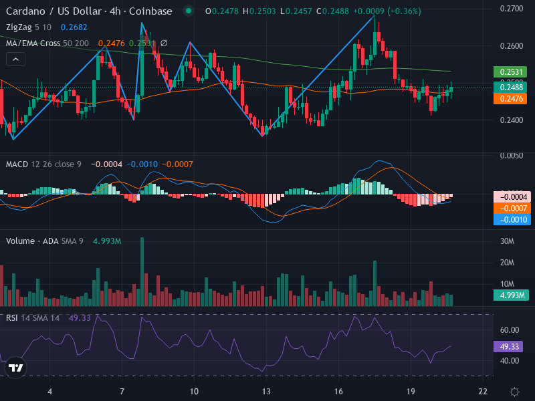This screenshot has width=535, height=401.
Task: Click the 30M volume axis label
Action: (x=507, y=241)
